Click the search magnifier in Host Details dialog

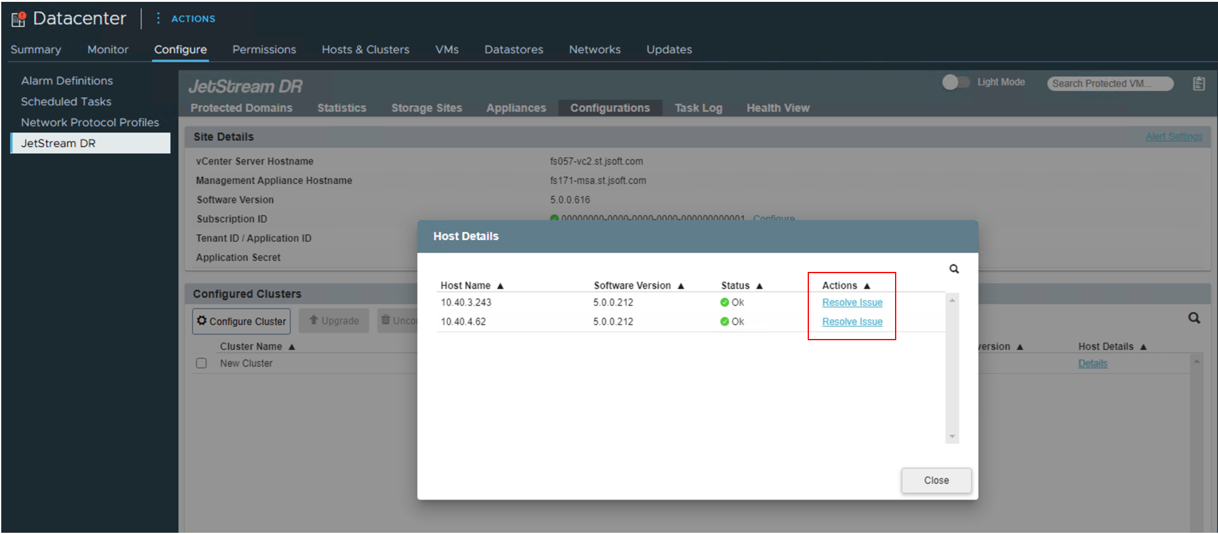pyautogui.click(x=953, y=269)
